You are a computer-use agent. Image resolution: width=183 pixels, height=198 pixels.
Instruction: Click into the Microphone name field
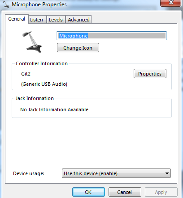click(x=112, y=36)
